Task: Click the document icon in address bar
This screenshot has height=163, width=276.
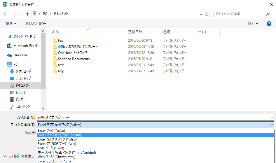Action: point(34,14)
